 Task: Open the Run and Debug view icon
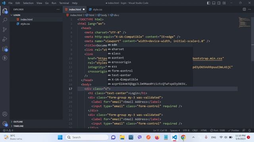pos(5,39)
